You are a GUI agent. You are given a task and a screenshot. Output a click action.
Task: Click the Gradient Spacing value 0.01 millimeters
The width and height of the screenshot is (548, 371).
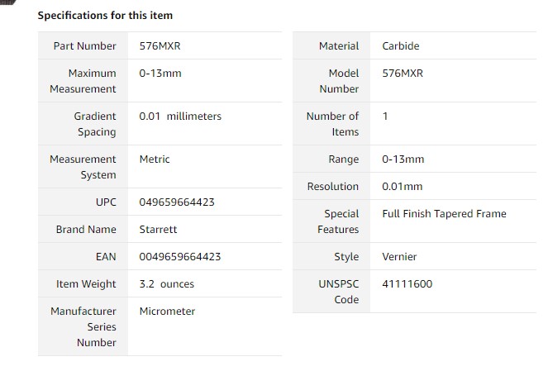[x=180, y=116]
